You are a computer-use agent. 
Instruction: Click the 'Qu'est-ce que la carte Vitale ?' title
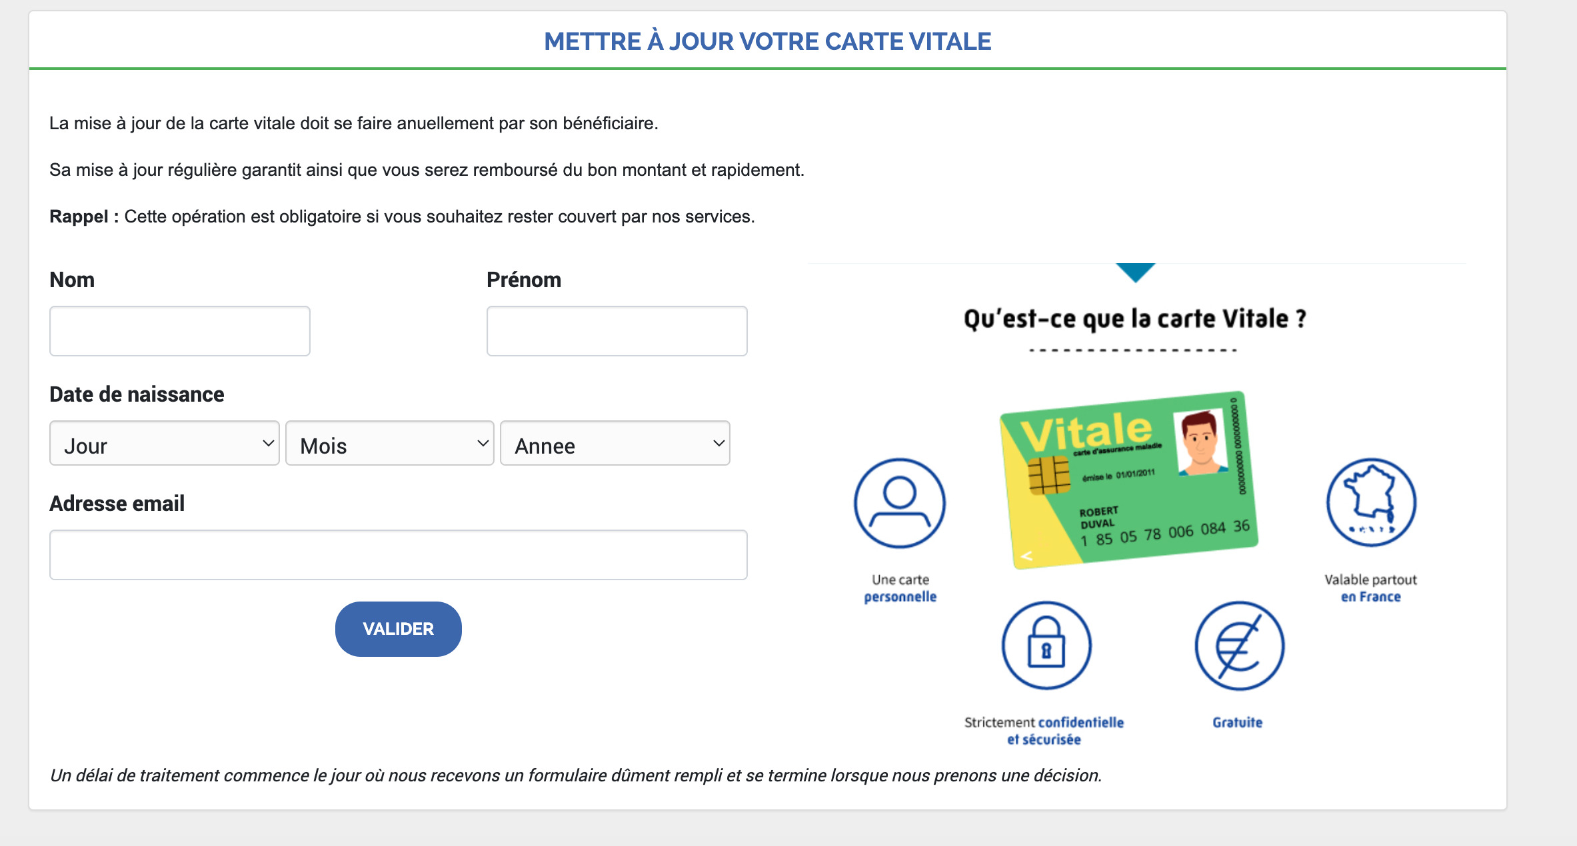tap(1134, 319)
